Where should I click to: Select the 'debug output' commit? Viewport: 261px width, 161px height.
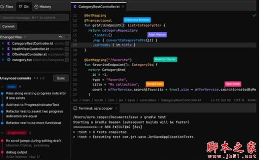(17, 152)
